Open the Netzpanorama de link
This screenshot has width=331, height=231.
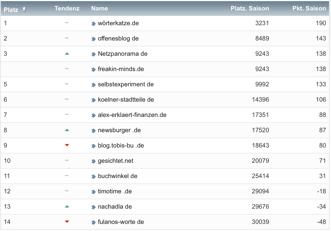[123, 54]
